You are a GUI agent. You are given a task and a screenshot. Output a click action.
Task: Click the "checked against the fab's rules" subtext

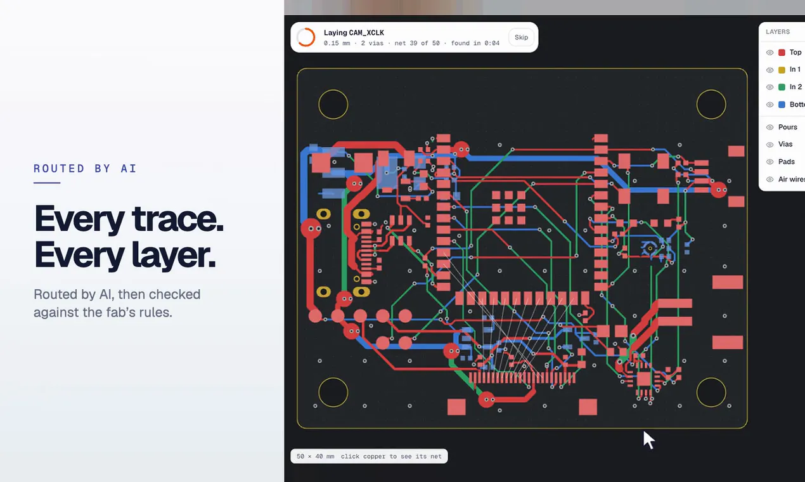coord(117,303)
